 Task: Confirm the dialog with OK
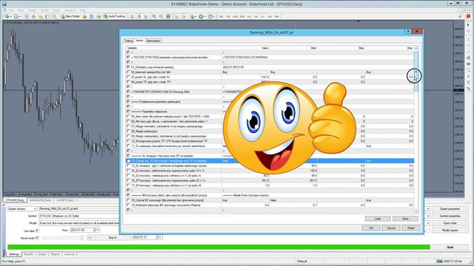click(x=371, y=228)
